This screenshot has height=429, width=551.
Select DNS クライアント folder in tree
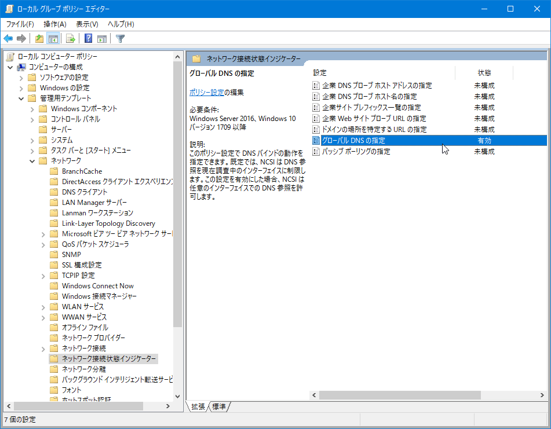pyautogui.click(x=85, y=192)
